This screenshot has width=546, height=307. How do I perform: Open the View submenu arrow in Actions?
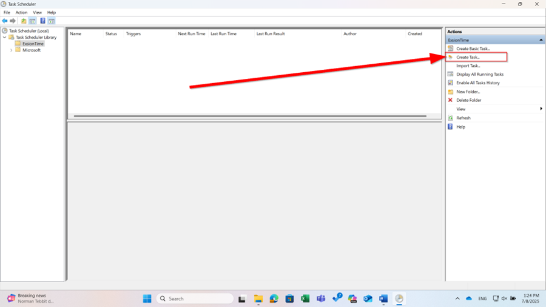pyautogui.click(x=541, y=109)
